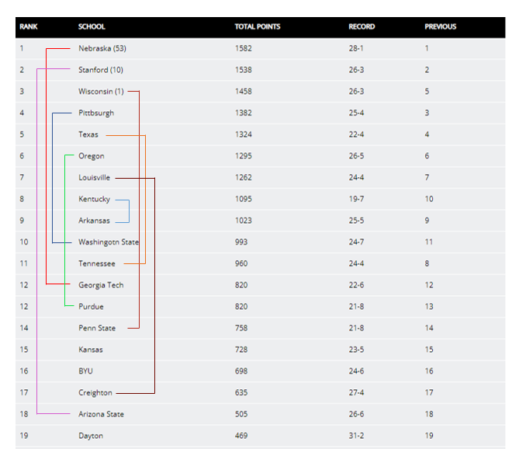Click Oregon's total points 1295

point(244,156)
